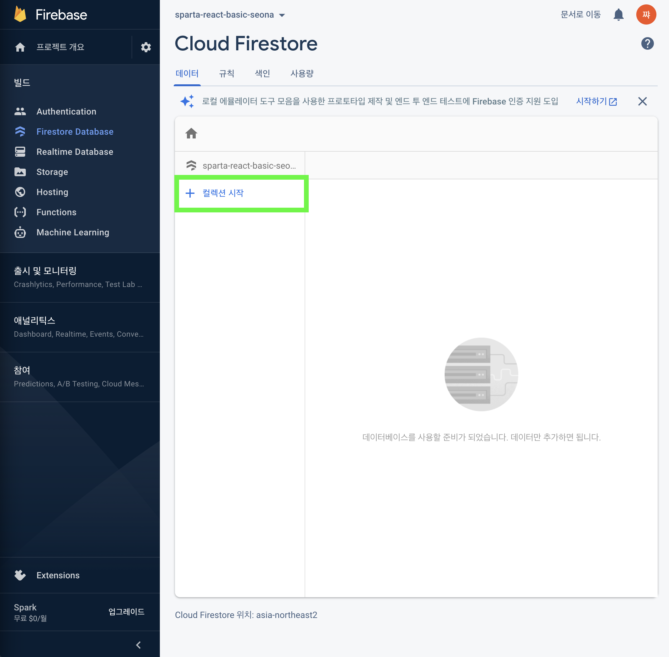The width and height of the screenshot is (669, 657).
Task: Open Cloud Firestore help question icon
Action: pos(647,43)
